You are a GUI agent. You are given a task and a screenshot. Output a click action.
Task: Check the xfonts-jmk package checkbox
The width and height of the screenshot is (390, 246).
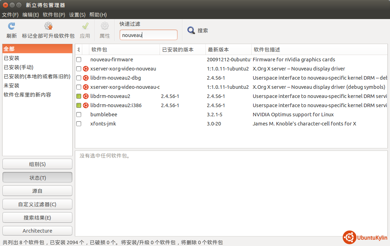[x=79, y=124]
